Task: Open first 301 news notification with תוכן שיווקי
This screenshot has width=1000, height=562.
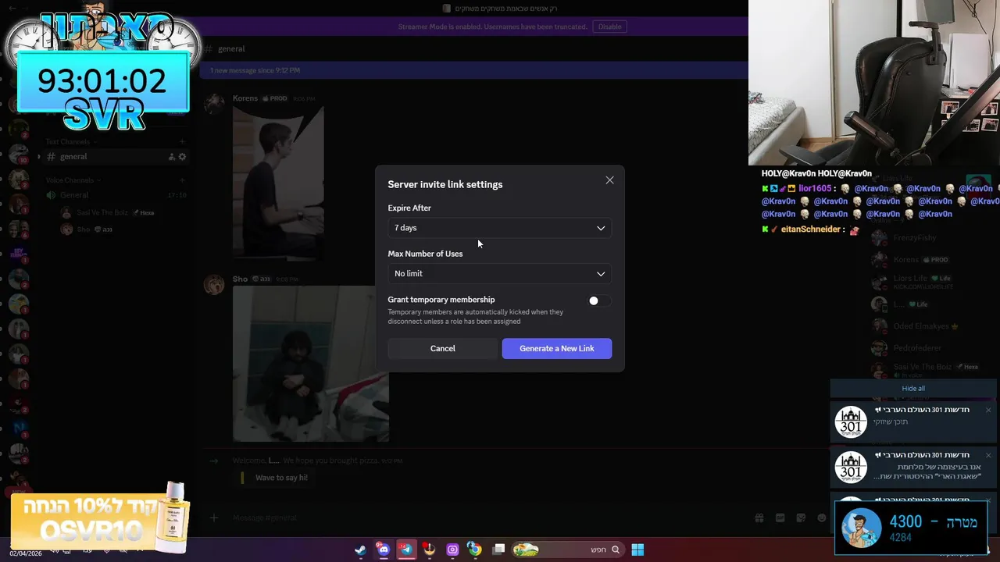Action: click(914, 421)
